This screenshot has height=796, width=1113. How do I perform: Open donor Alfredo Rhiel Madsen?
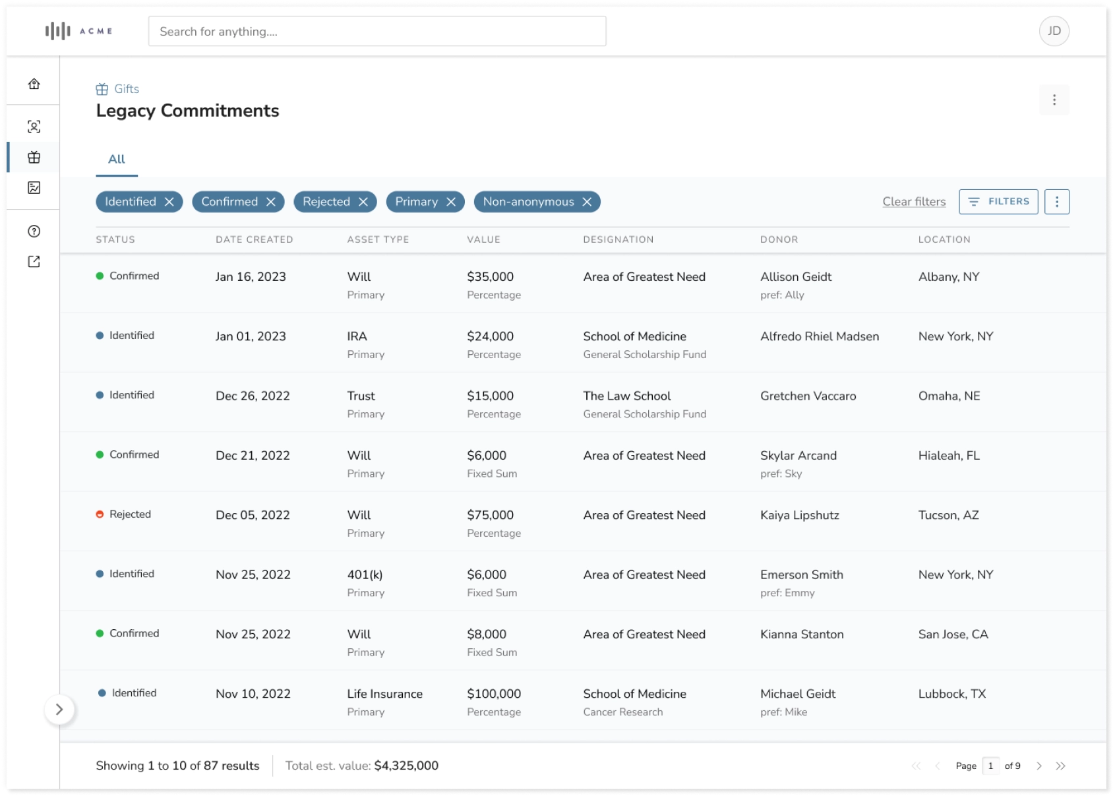coord(820,336)
